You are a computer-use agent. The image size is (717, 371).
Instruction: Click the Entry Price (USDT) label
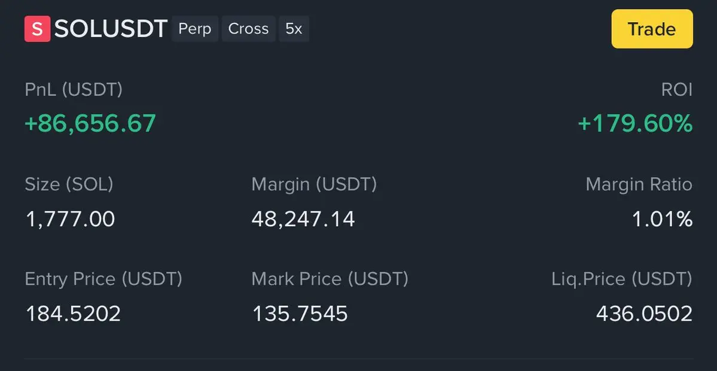pyautogui.click(x=103, y=279)
